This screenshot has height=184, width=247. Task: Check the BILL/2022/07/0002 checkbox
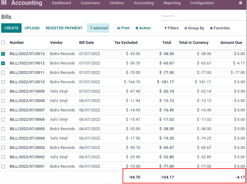pos(3,157)
